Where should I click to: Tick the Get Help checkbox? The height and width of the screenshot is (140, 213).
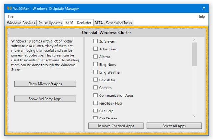tap(95, 111)
